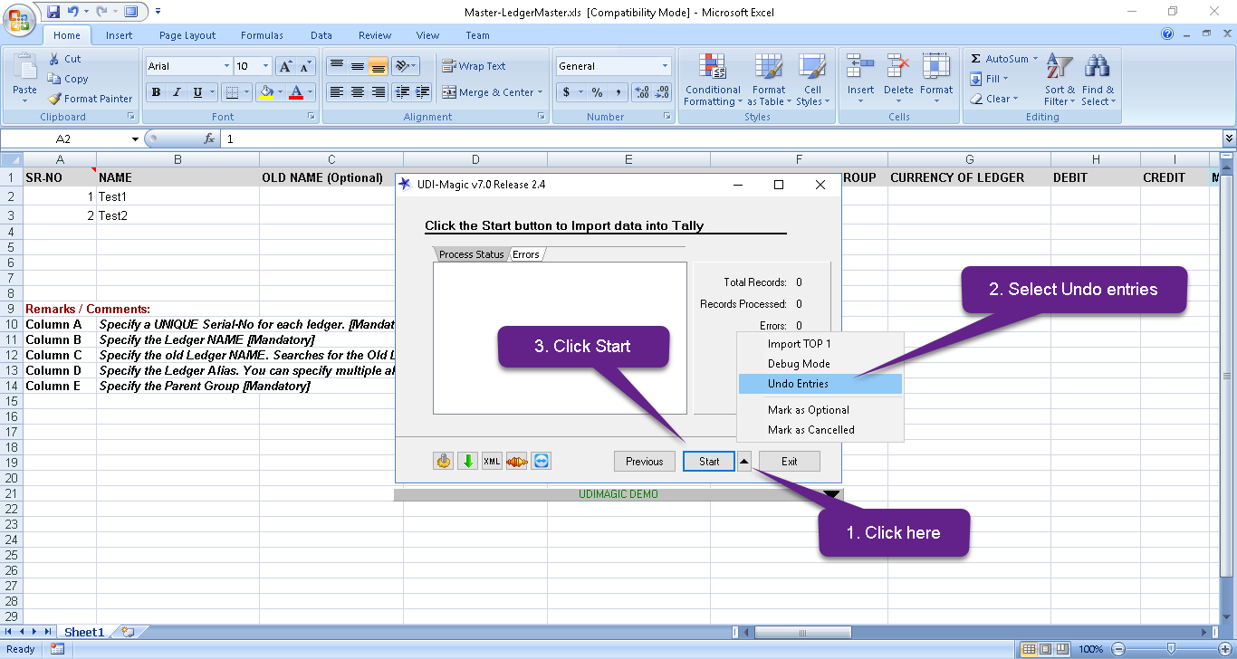Click the blue TeamViewer icon in UDI-Magic

point(541,461)
